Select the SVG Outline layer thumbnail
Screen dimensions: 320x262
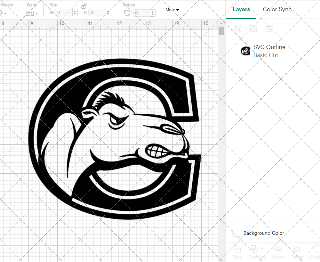point(246,51)
